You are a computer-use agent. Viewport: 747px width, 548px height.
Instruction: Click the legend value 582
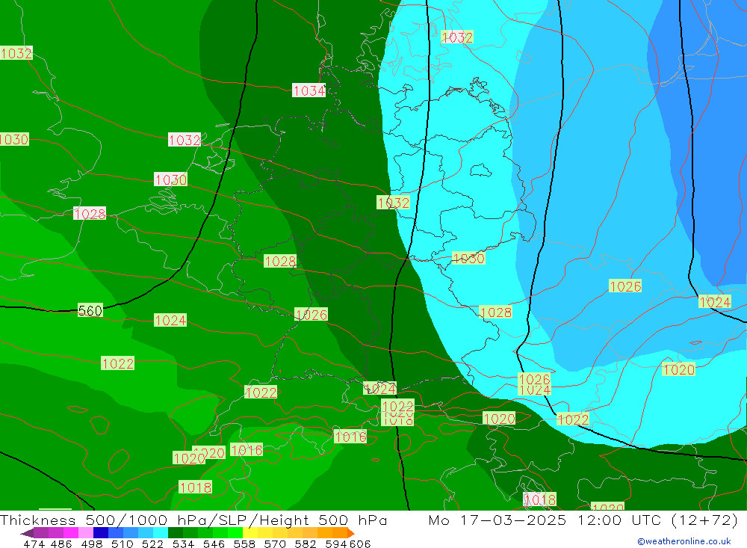[x=305, y=544]
